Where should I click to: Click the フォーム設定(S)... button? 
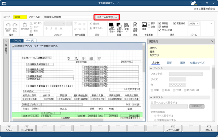[x=107, y=17]
